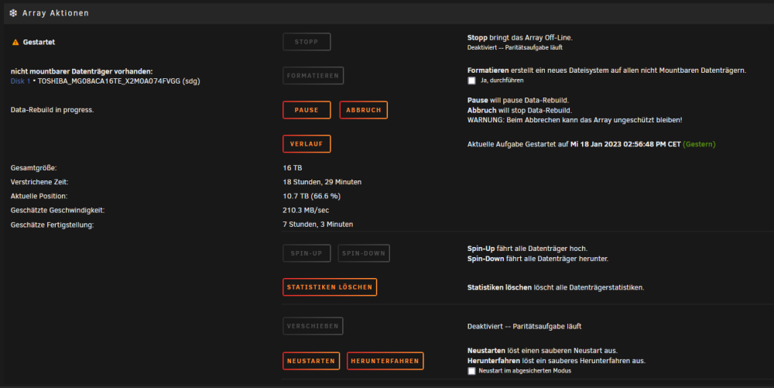Click the Gesamtgröße label

[33, 168]
